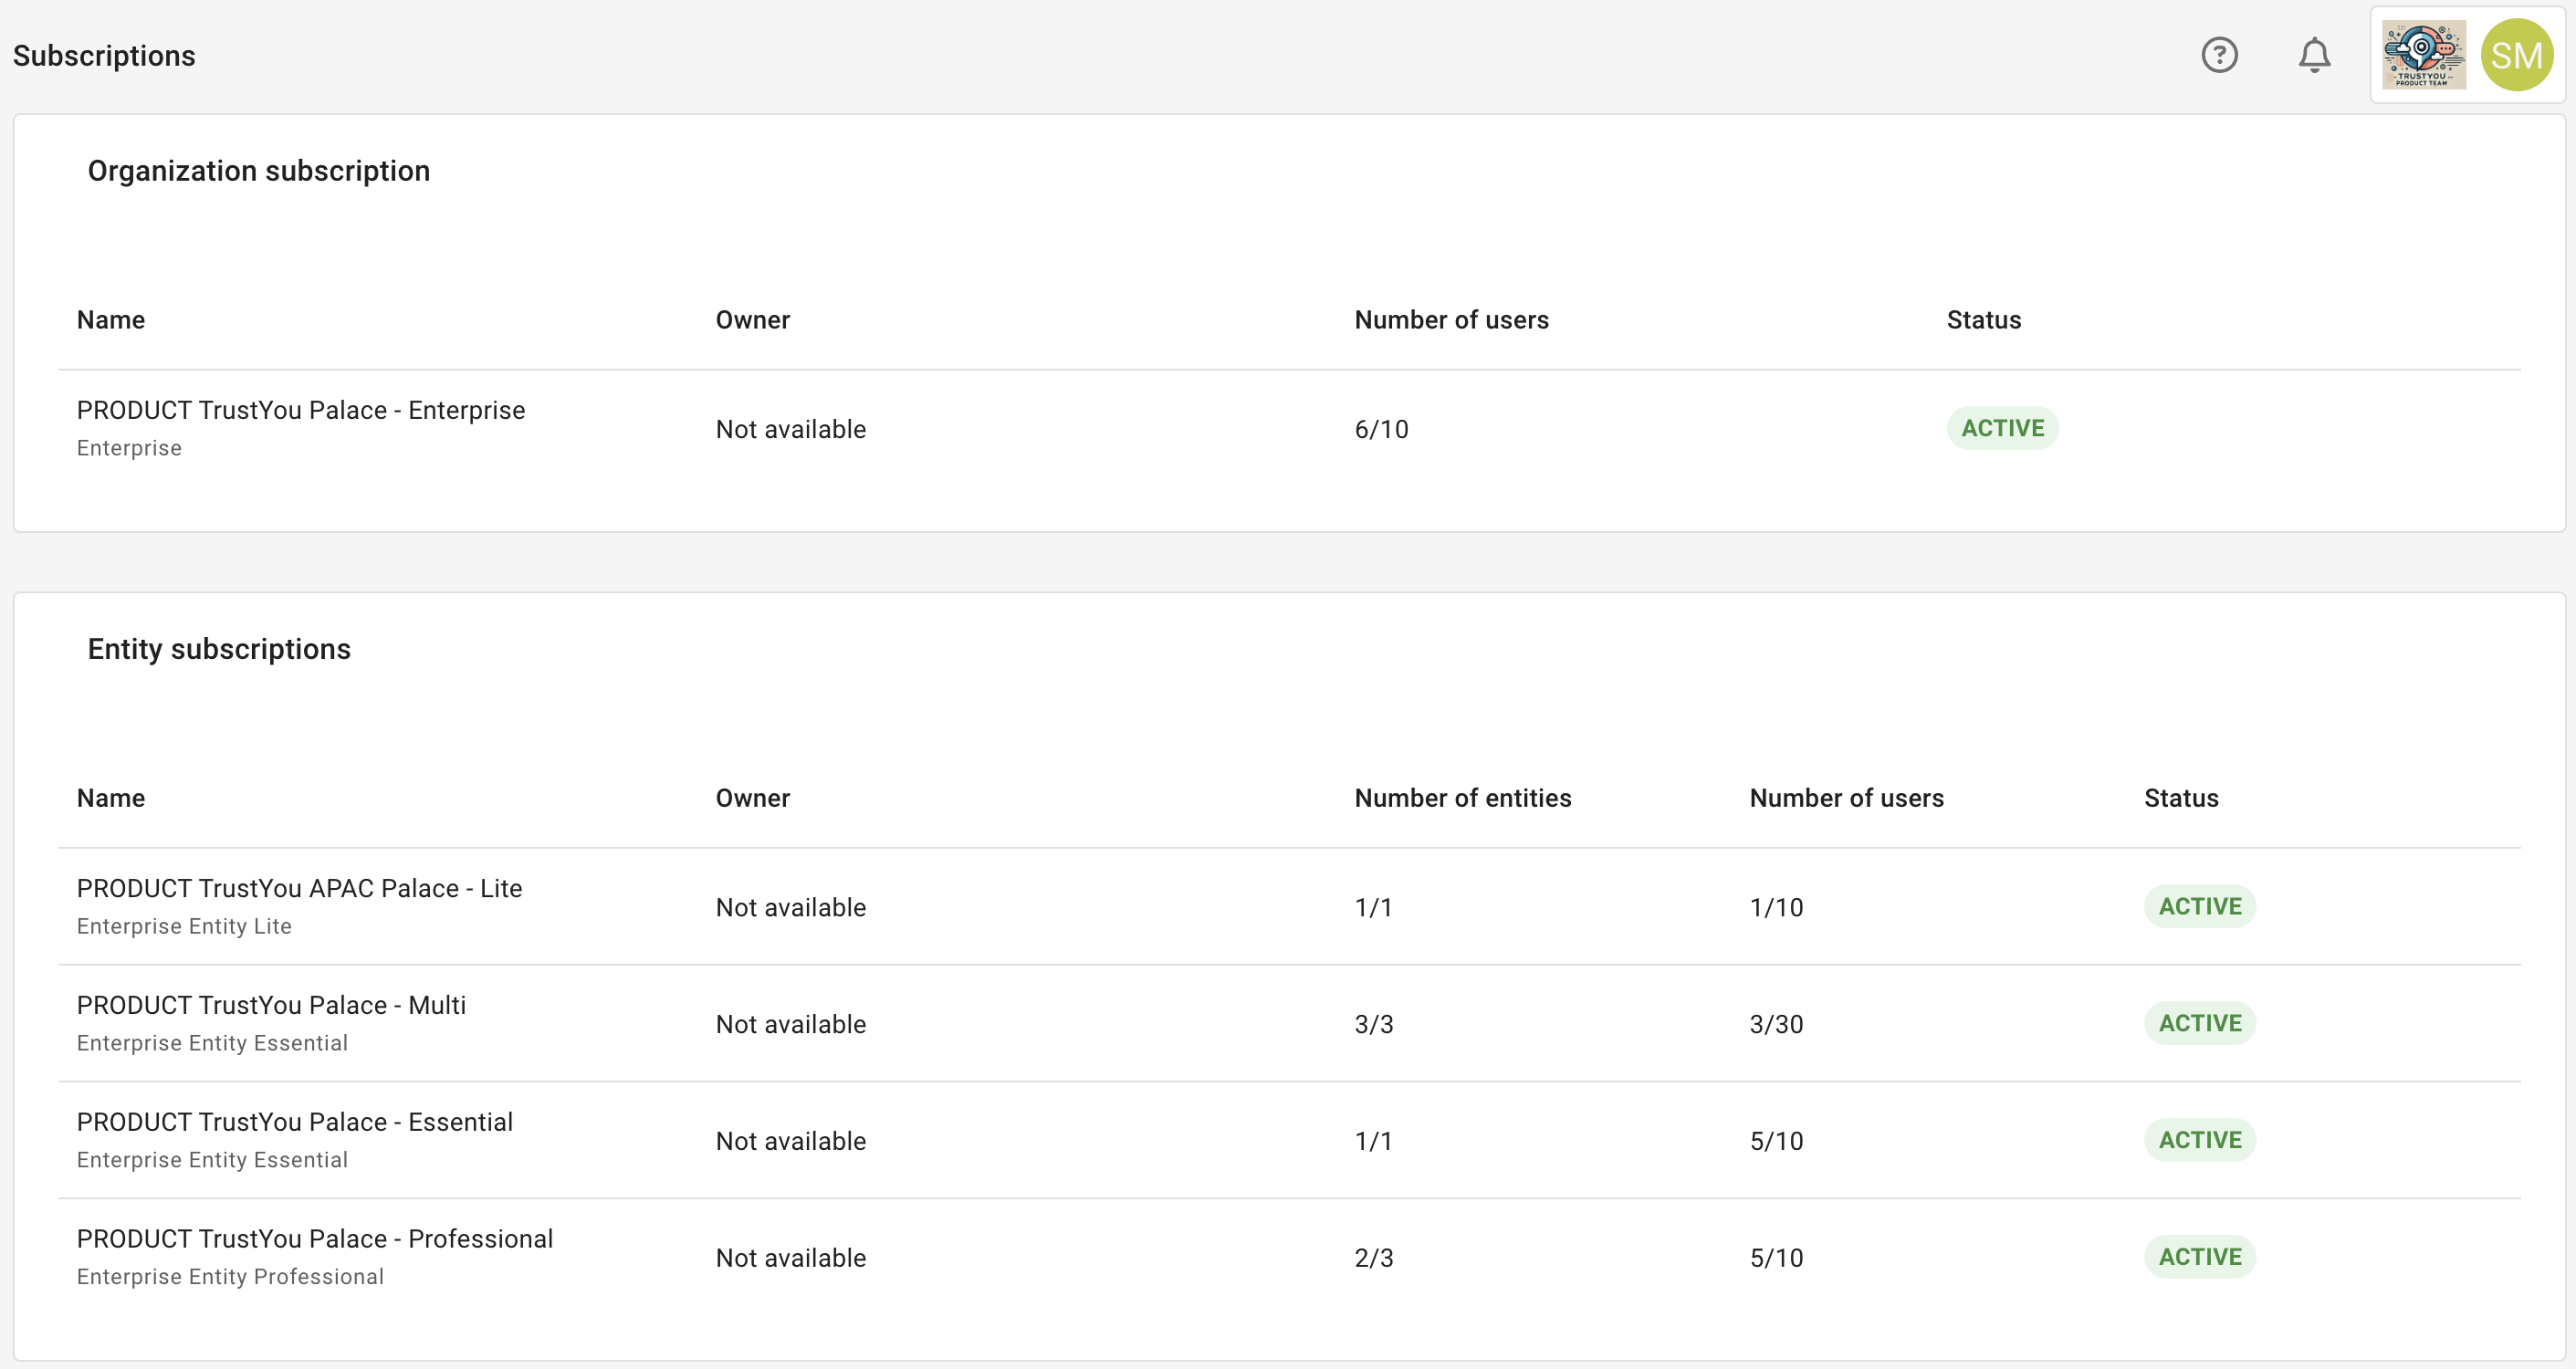Click 3/3 entities value for Palace - Multi
The height and width of the screenshot is (1369, 2576).
(x=1374, y=1024)
